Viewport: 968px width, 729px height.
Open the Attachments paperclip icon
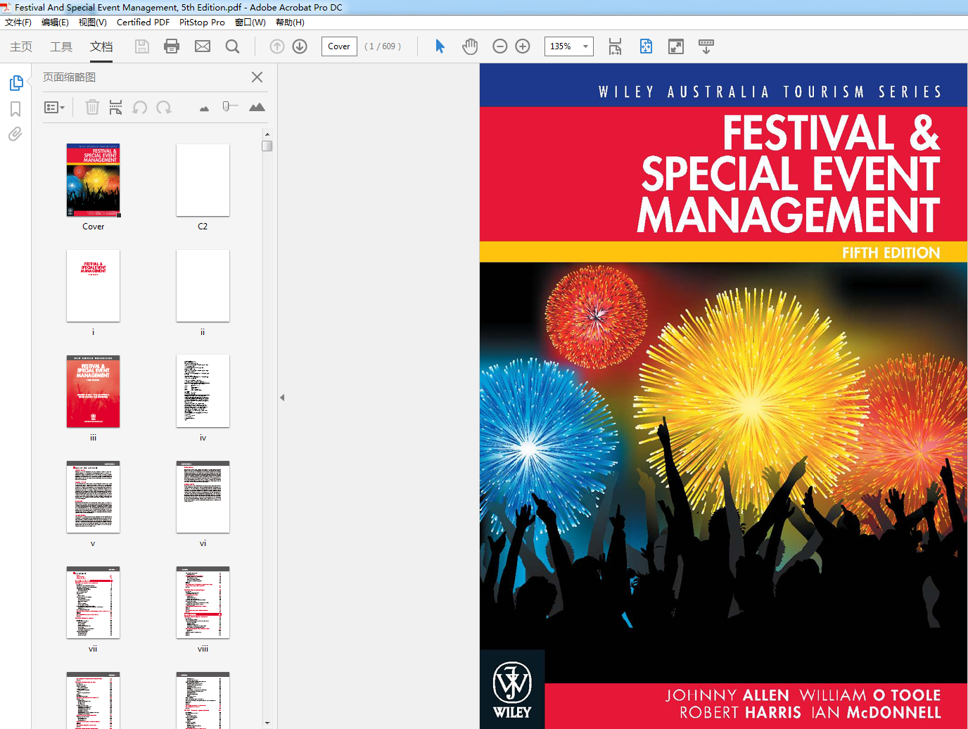click(15, 134)
